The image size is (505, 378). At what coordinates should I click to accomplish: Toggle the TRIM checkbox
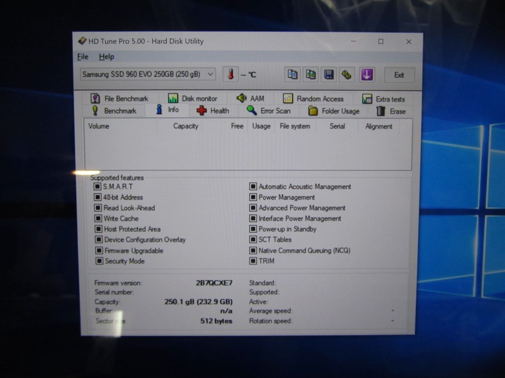point(253,261)
